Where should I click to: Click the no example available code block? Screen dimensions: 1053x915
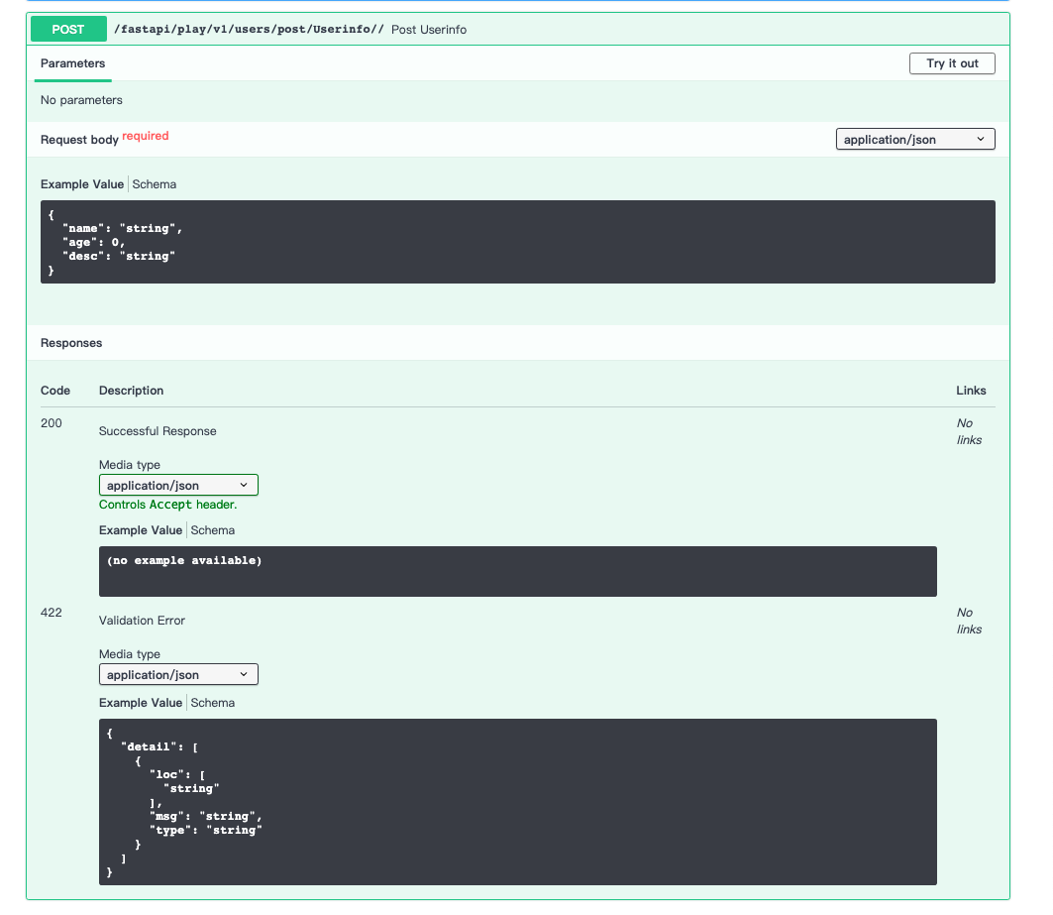tap(517, 571)
